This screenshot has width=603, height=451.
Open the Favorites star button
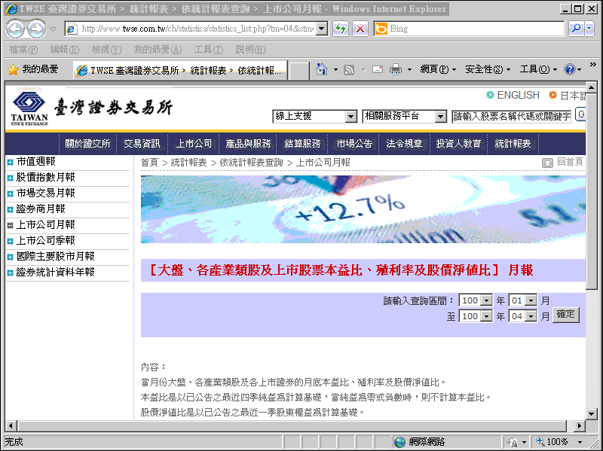click(x=32, y=69)
